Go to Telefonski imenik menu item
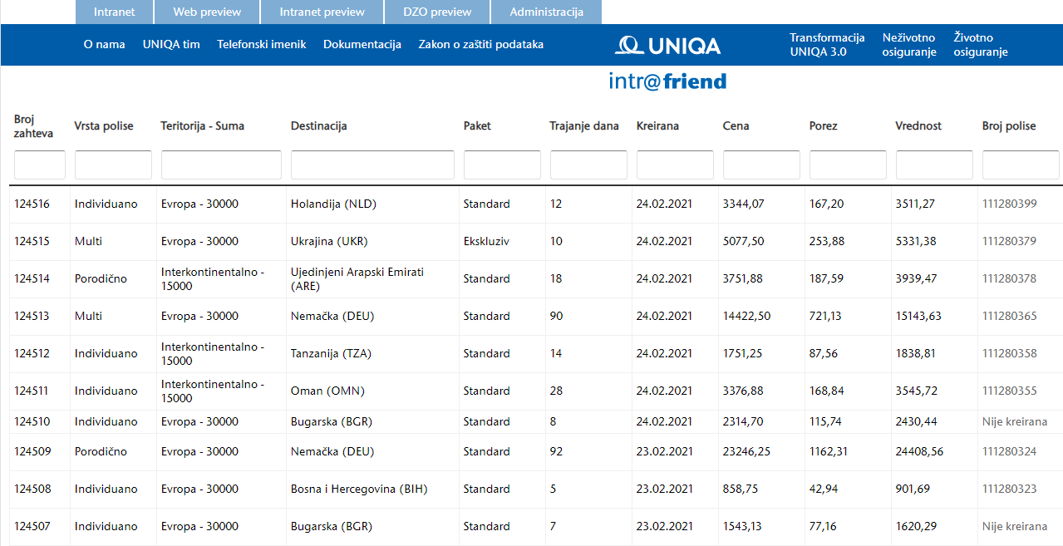Screen dimensions: 1063x546 pyautogui.click(x=261, y=44)
